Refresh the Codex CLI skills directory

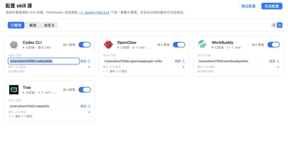pos(89,61)
